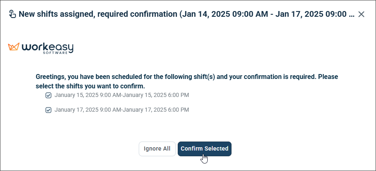Close the shift confirmation dialog

click(x=361, y=14)
